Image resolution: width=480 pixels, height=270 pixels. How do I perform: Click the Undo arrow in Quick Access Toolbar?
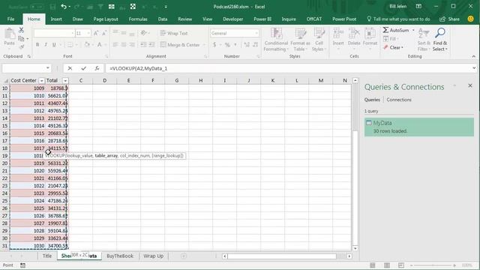pyautogui.click(x=64, y=7)
